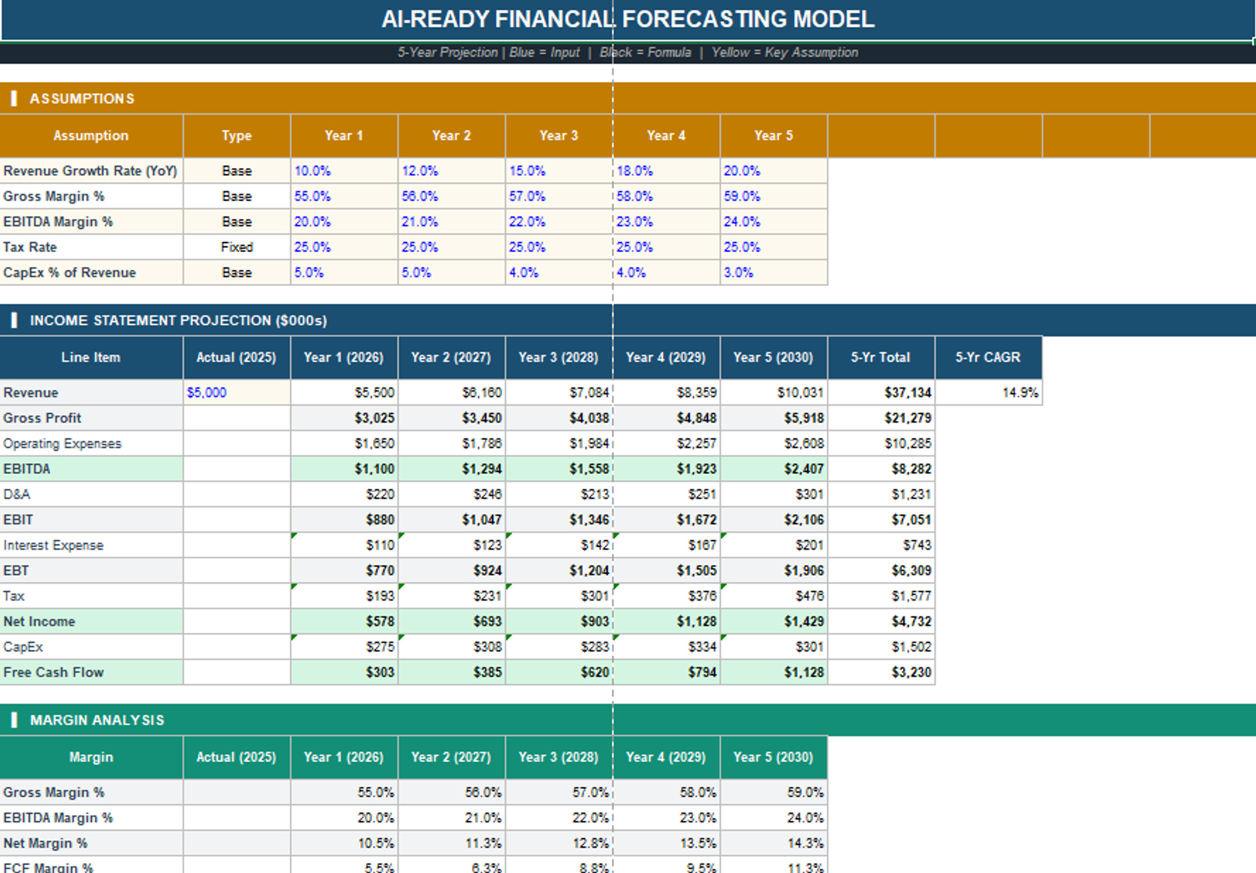This screenshot has height=873, width=1256.
Task: Select the 5-Yr Total column header
Action: (x=881, y=357)
